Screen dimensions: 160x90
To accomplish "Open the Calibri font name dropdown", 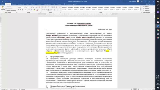I will point(24,7).
